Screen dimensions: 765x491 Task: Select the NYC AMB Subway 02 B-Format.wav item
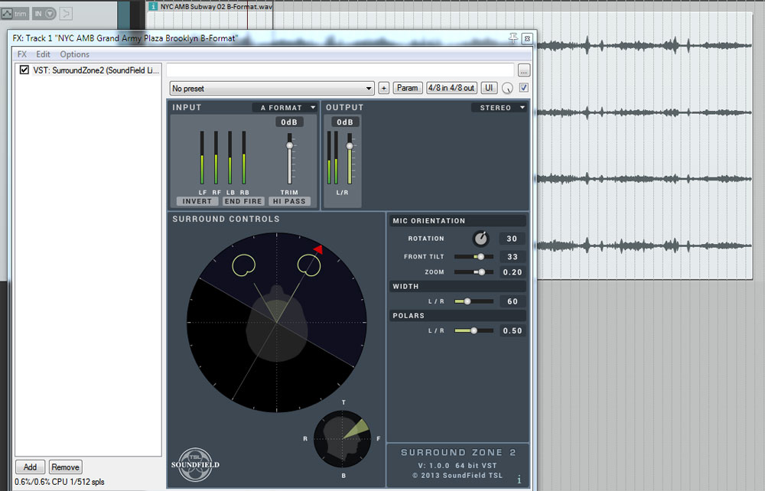[216, 6]
